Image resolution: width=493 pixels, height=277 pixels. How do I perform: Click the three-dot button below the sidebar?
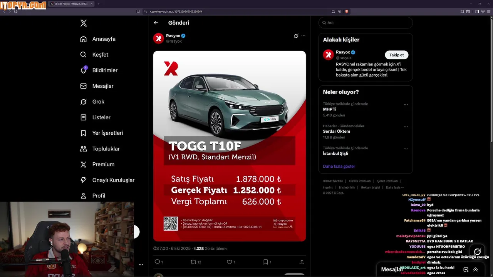141,265
